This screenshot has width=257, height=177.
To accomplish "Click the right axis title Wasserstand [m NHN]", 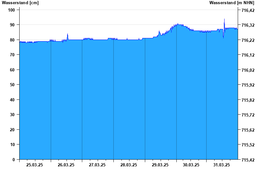I will 232,3.
